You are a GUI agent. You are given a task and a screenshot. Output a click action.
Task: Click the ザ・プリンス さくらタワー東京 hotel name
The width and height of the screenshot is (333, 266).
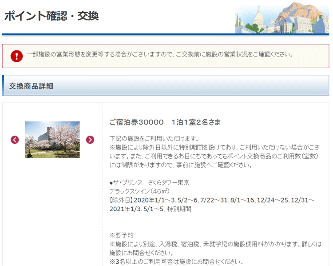(x=149, y=183)
